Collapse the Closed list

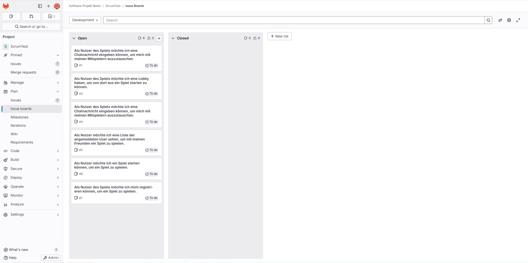[x=173, y=38]
